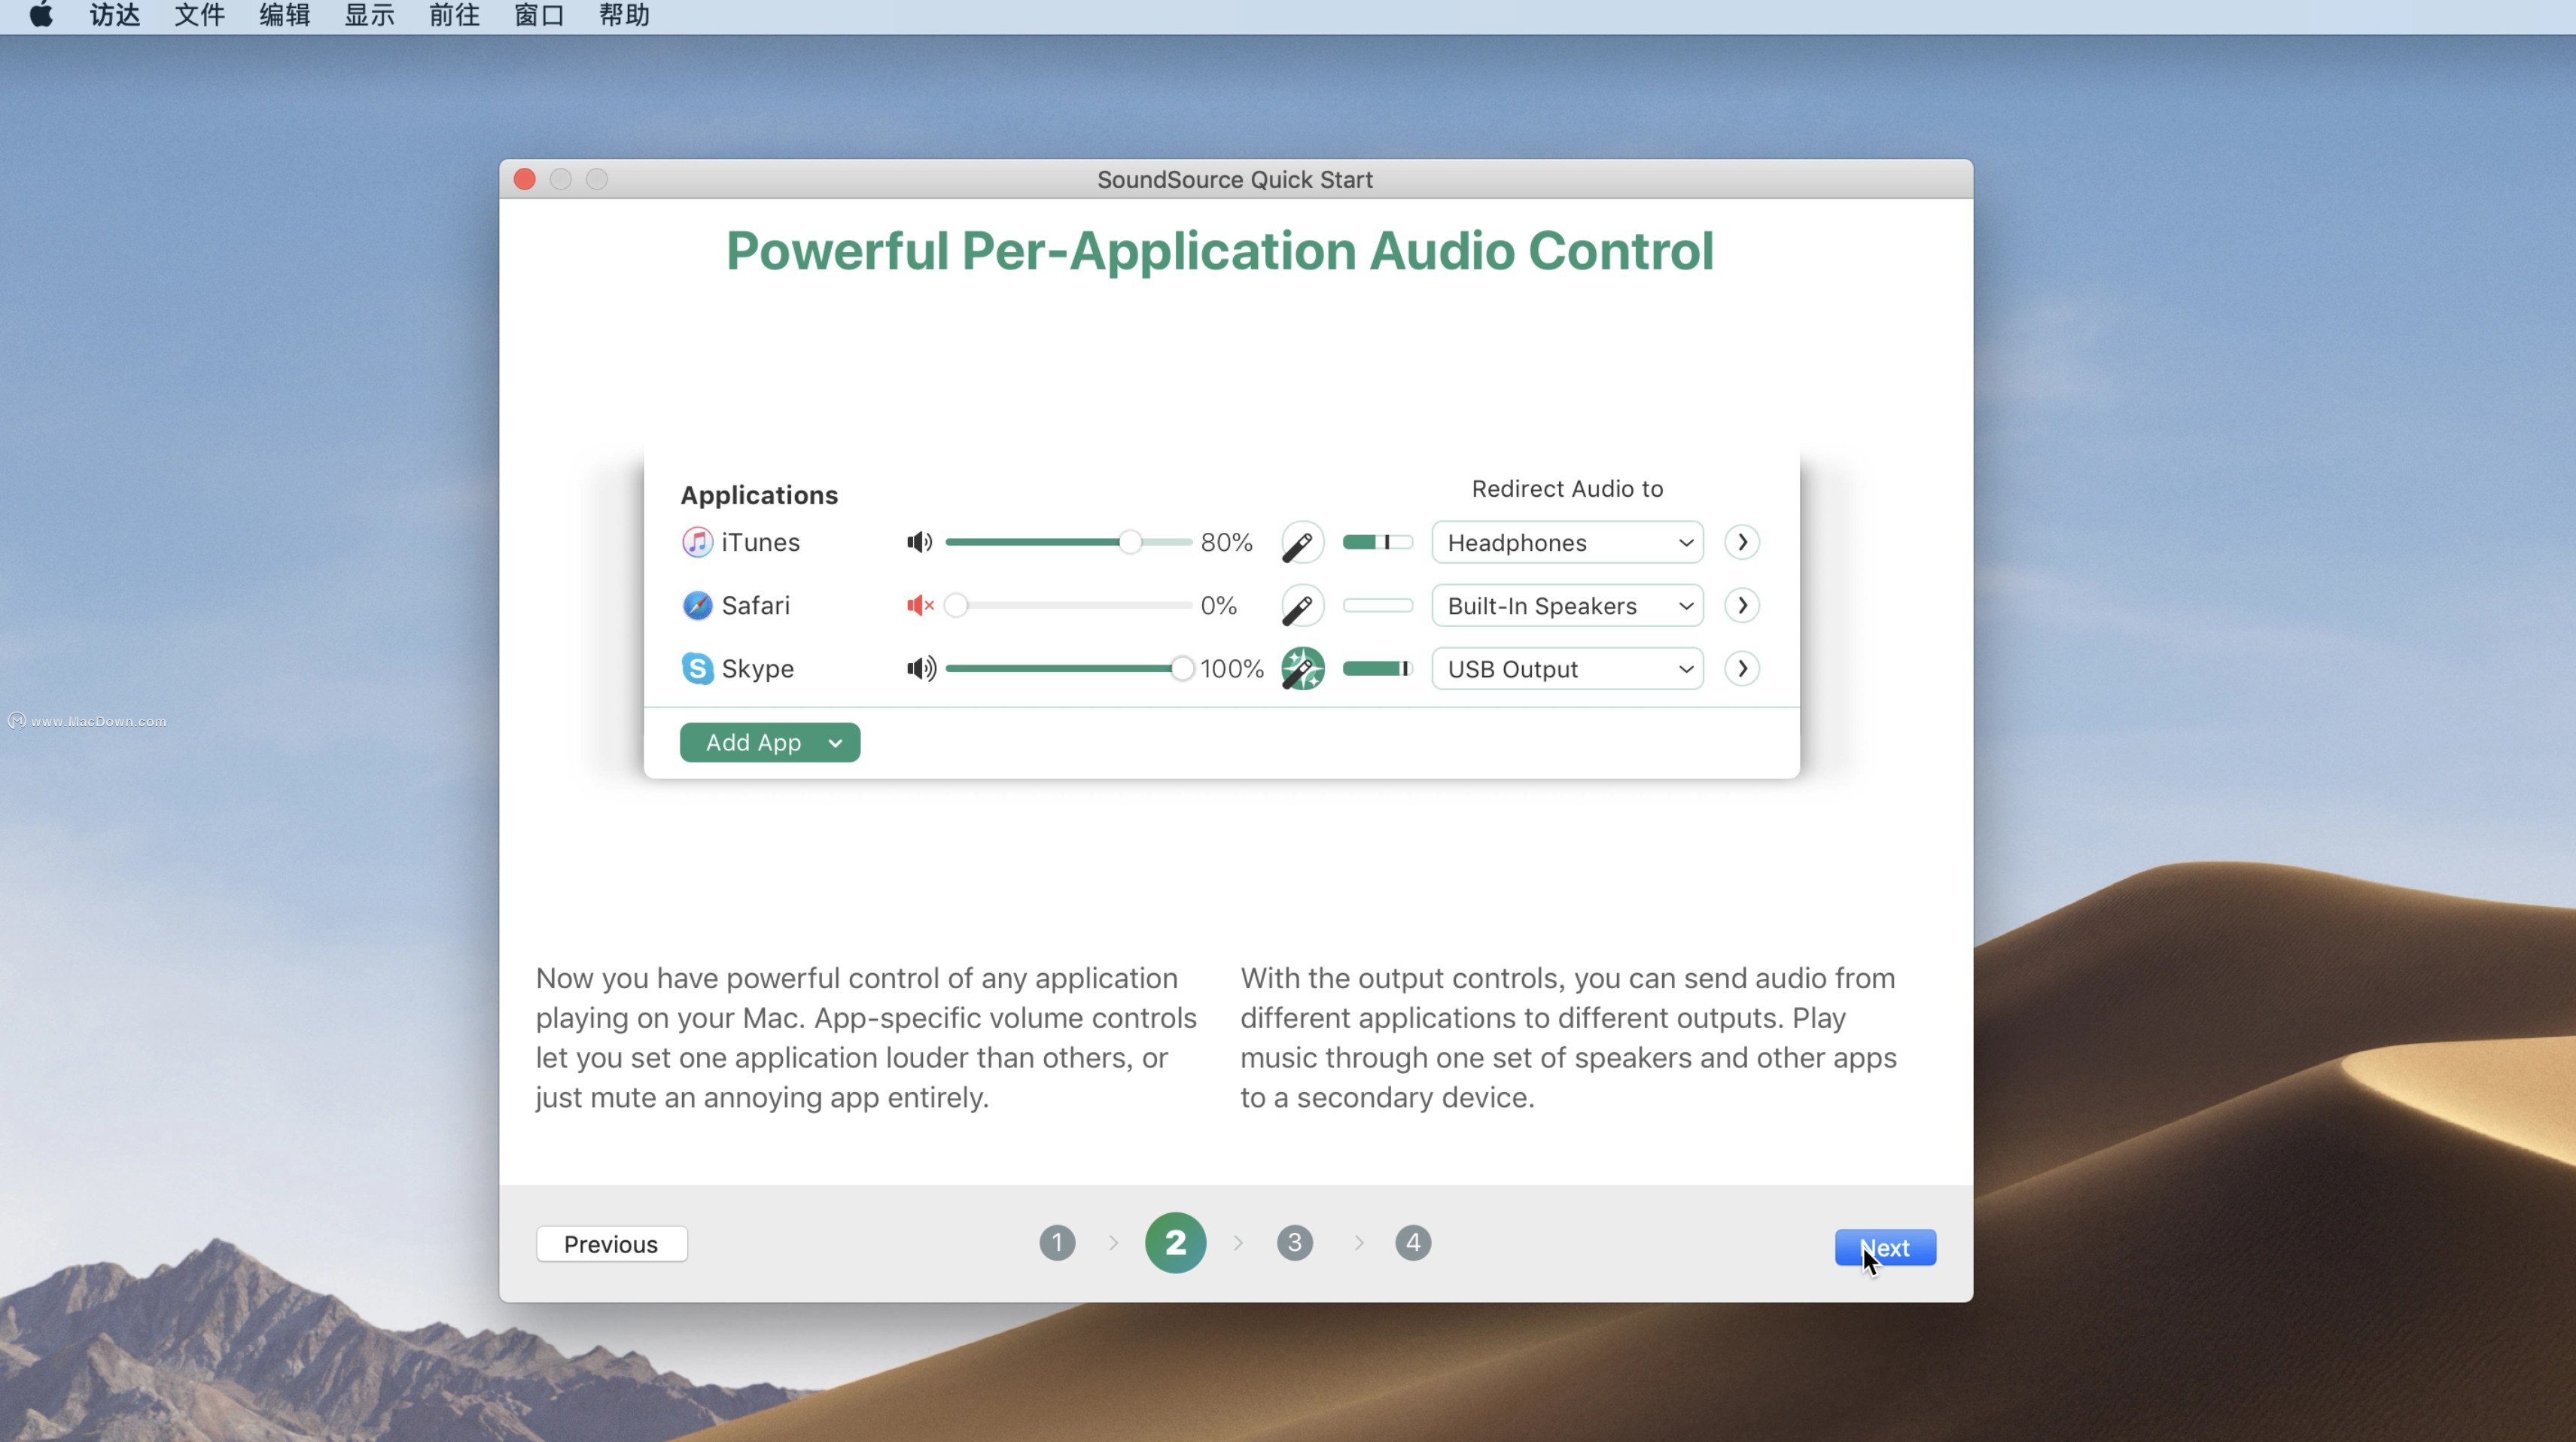Expand Safari details with round chevron
The image size is (2576, 1442).
(x=1741, y=605)
